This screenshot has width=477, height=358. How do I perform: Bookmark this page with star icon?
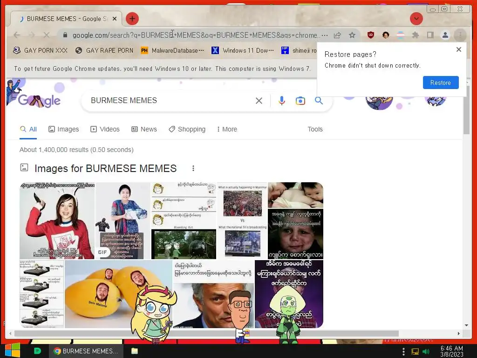[x=352, y=35]
